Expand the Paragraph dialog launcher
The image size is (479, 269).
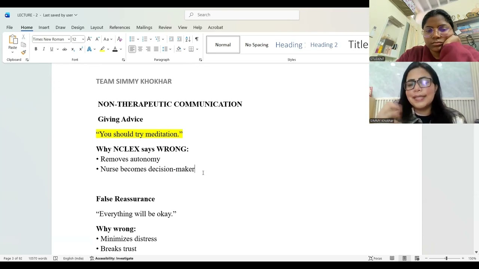201,60
